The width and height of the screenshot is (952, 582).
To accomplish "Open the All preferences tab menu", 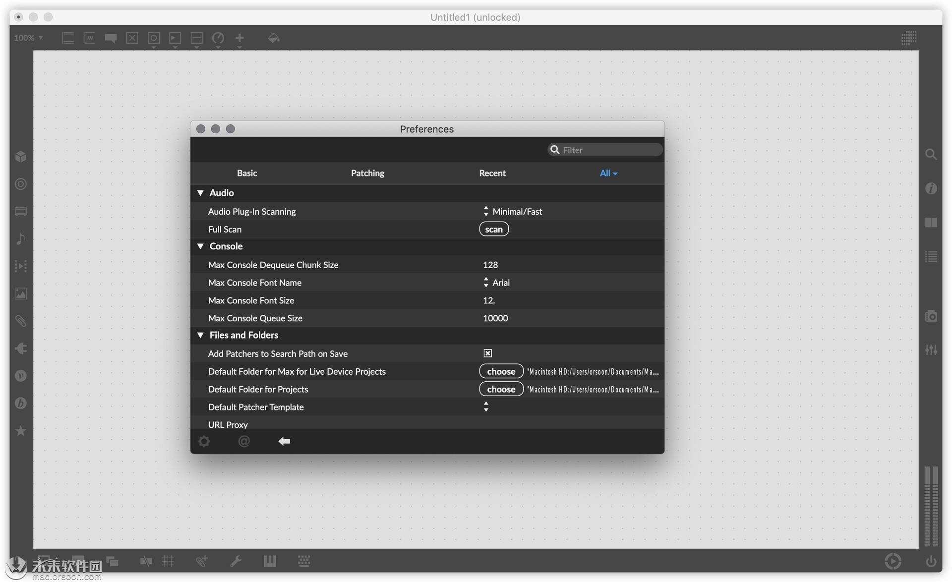I will (608, 173).
